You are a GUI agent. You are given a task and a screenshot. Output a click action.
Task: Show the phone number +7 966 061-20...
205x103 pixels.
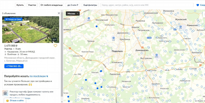(x=14, y=66)
